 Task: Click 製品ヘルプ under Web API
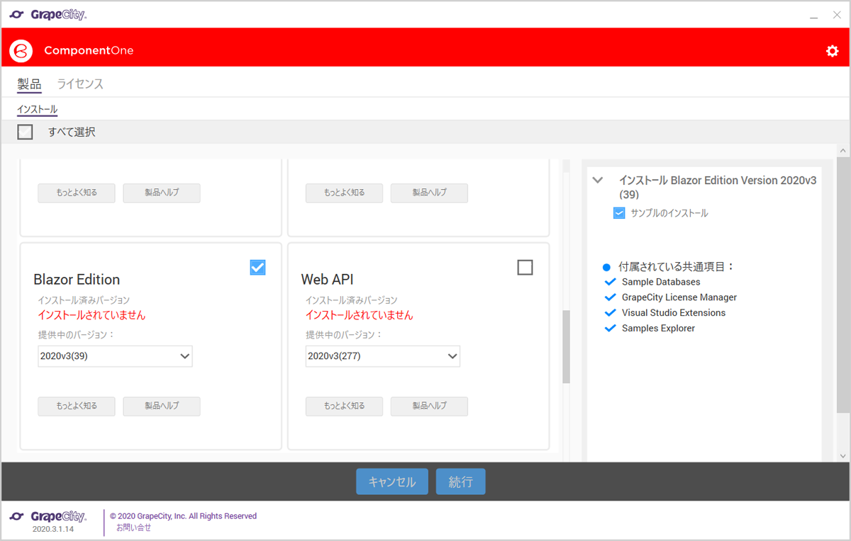429,406
